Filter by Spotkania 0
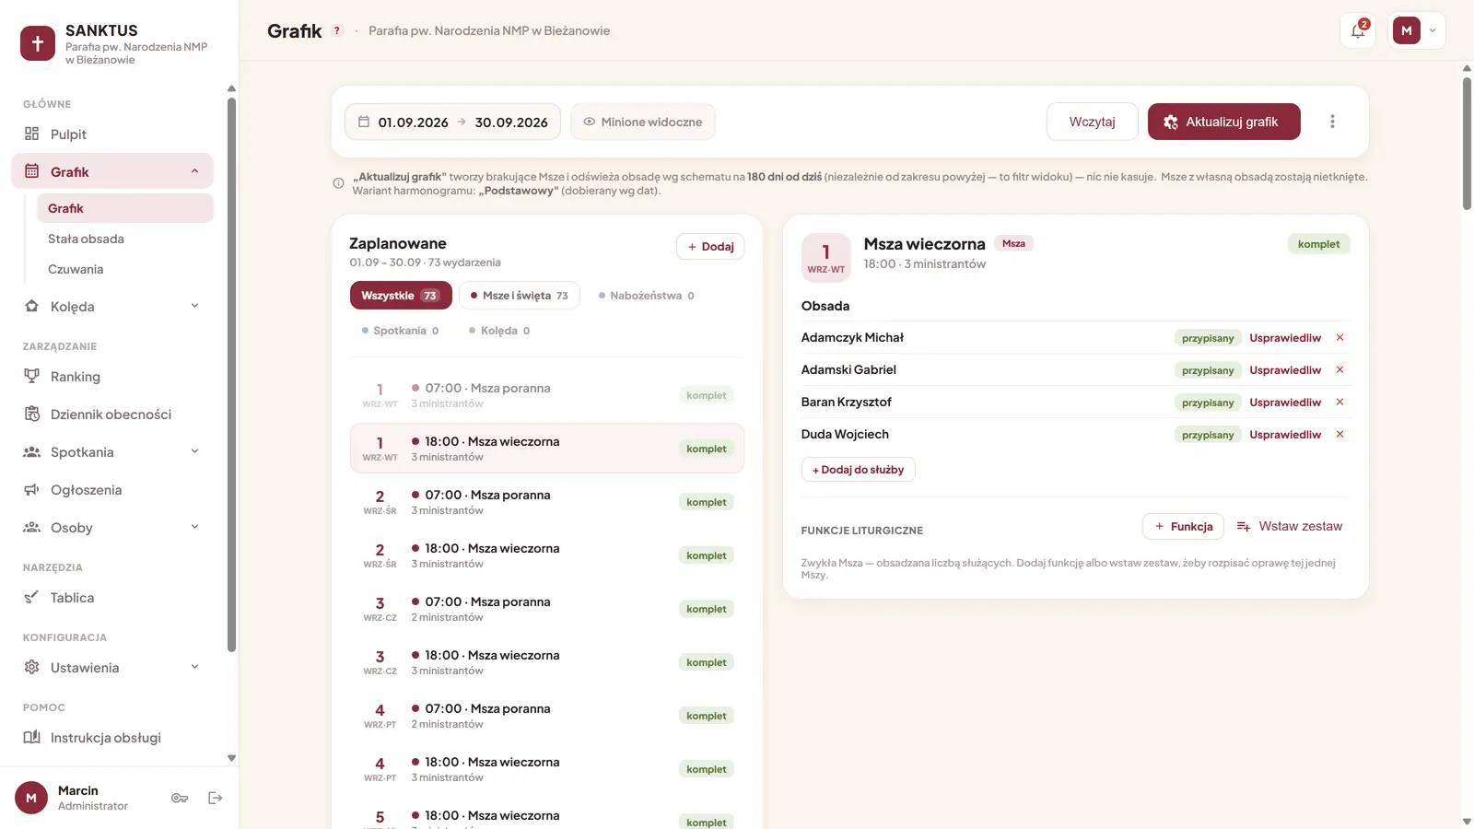Image resolution: width=1474 pixels, height=829 pixels. pos(401,331)
